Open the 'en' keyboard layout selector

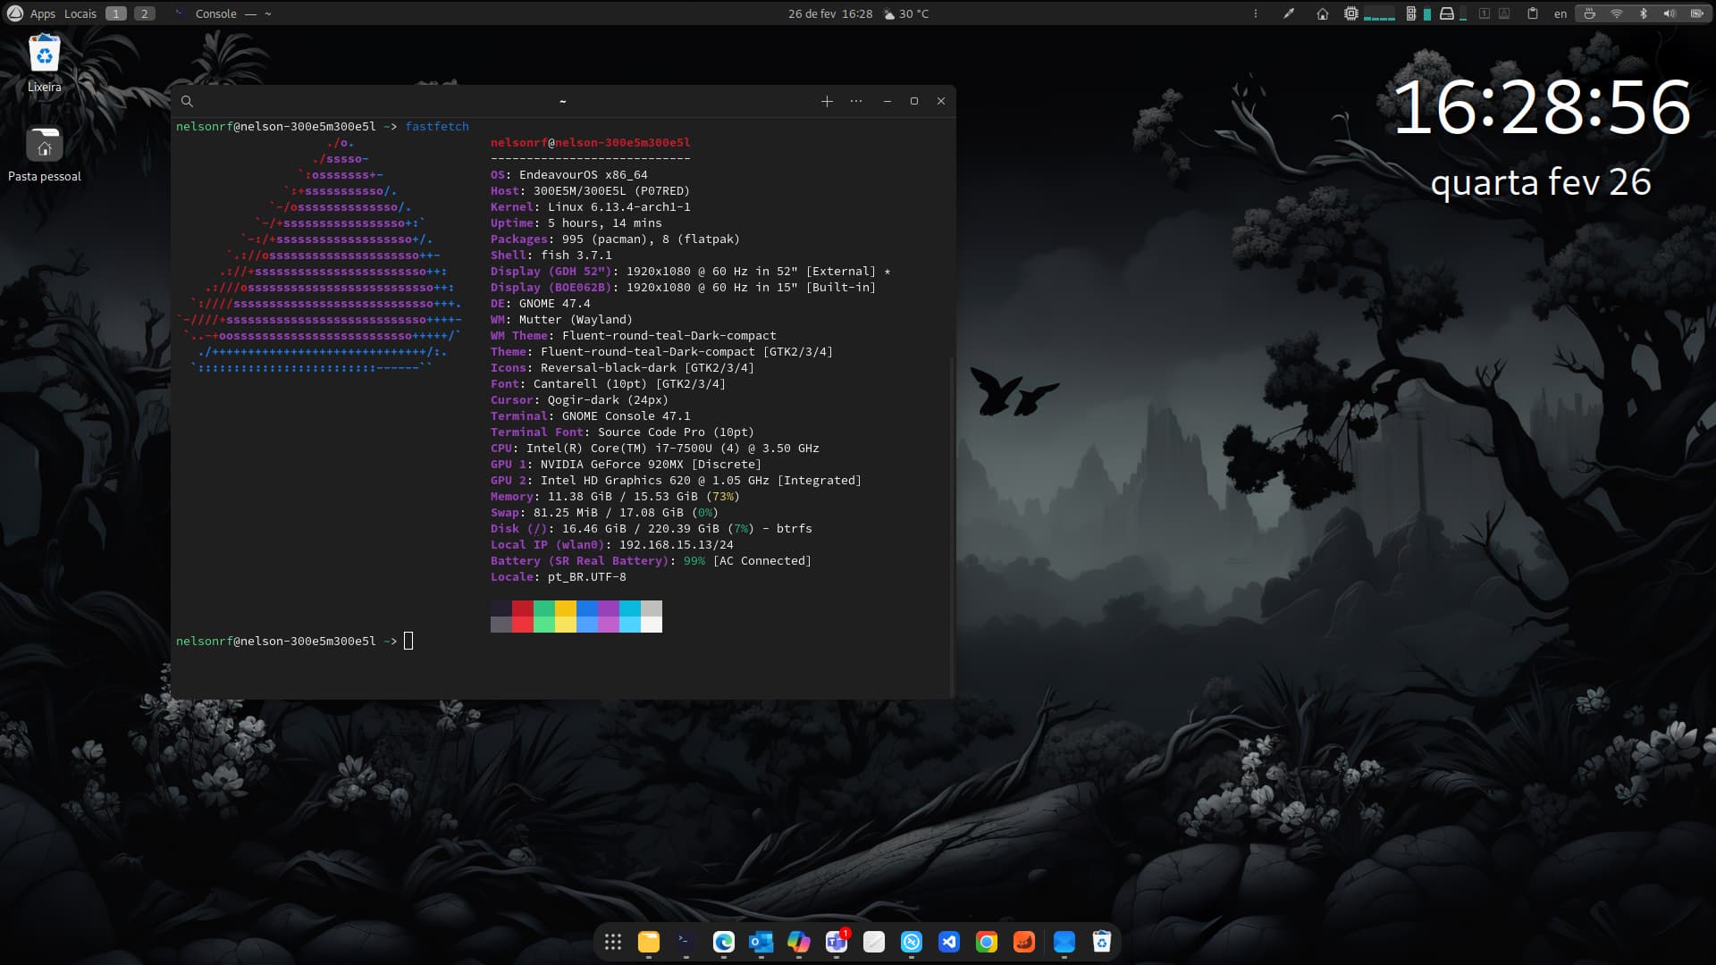pyautogui.click(x=1560, y=13)
